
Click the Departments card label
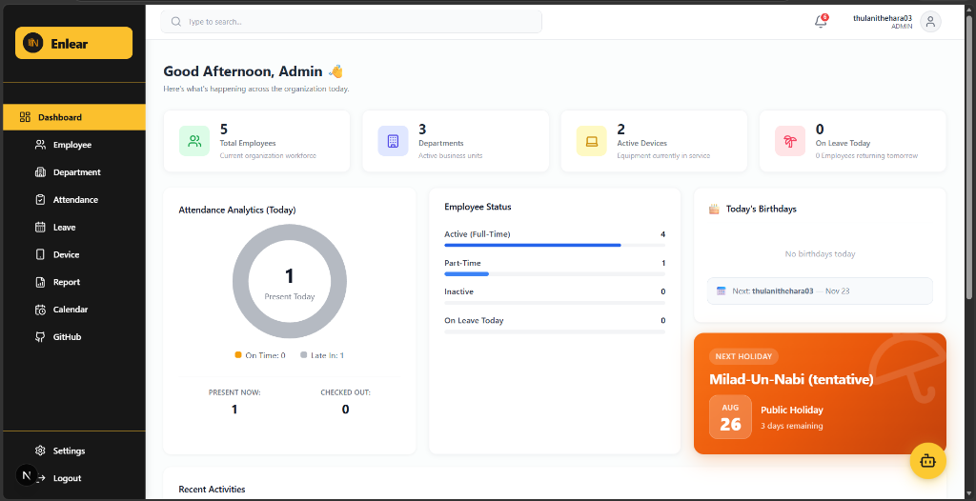click(x=440, y=143)
